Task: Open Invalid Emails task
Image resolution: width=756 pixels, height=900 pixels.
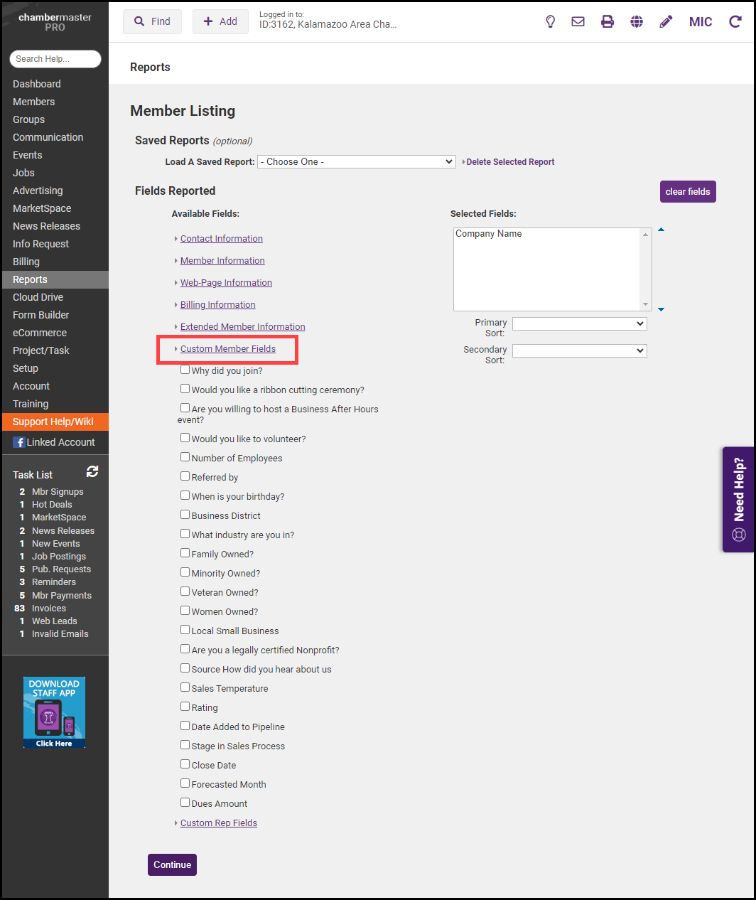Action: [60, 634]
